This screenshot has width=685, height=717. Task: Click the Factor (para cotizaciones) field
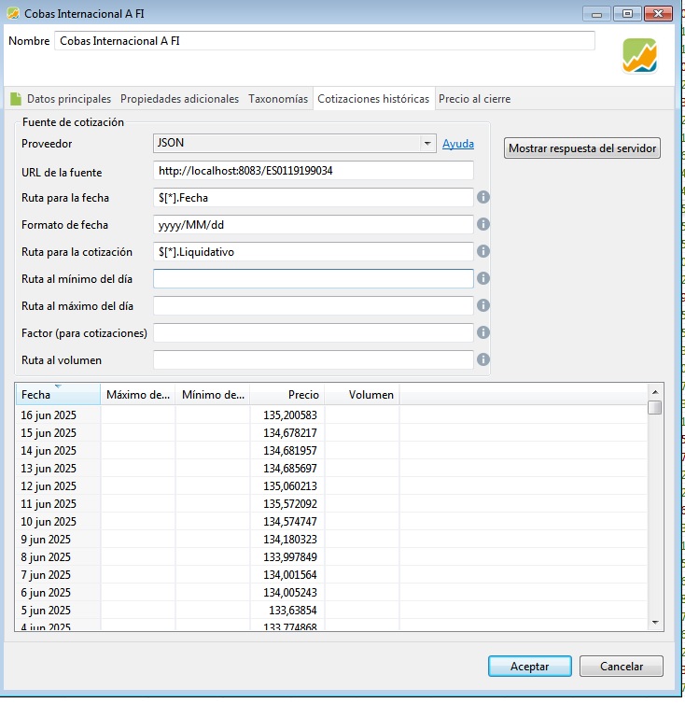click(x=313, y=332)
